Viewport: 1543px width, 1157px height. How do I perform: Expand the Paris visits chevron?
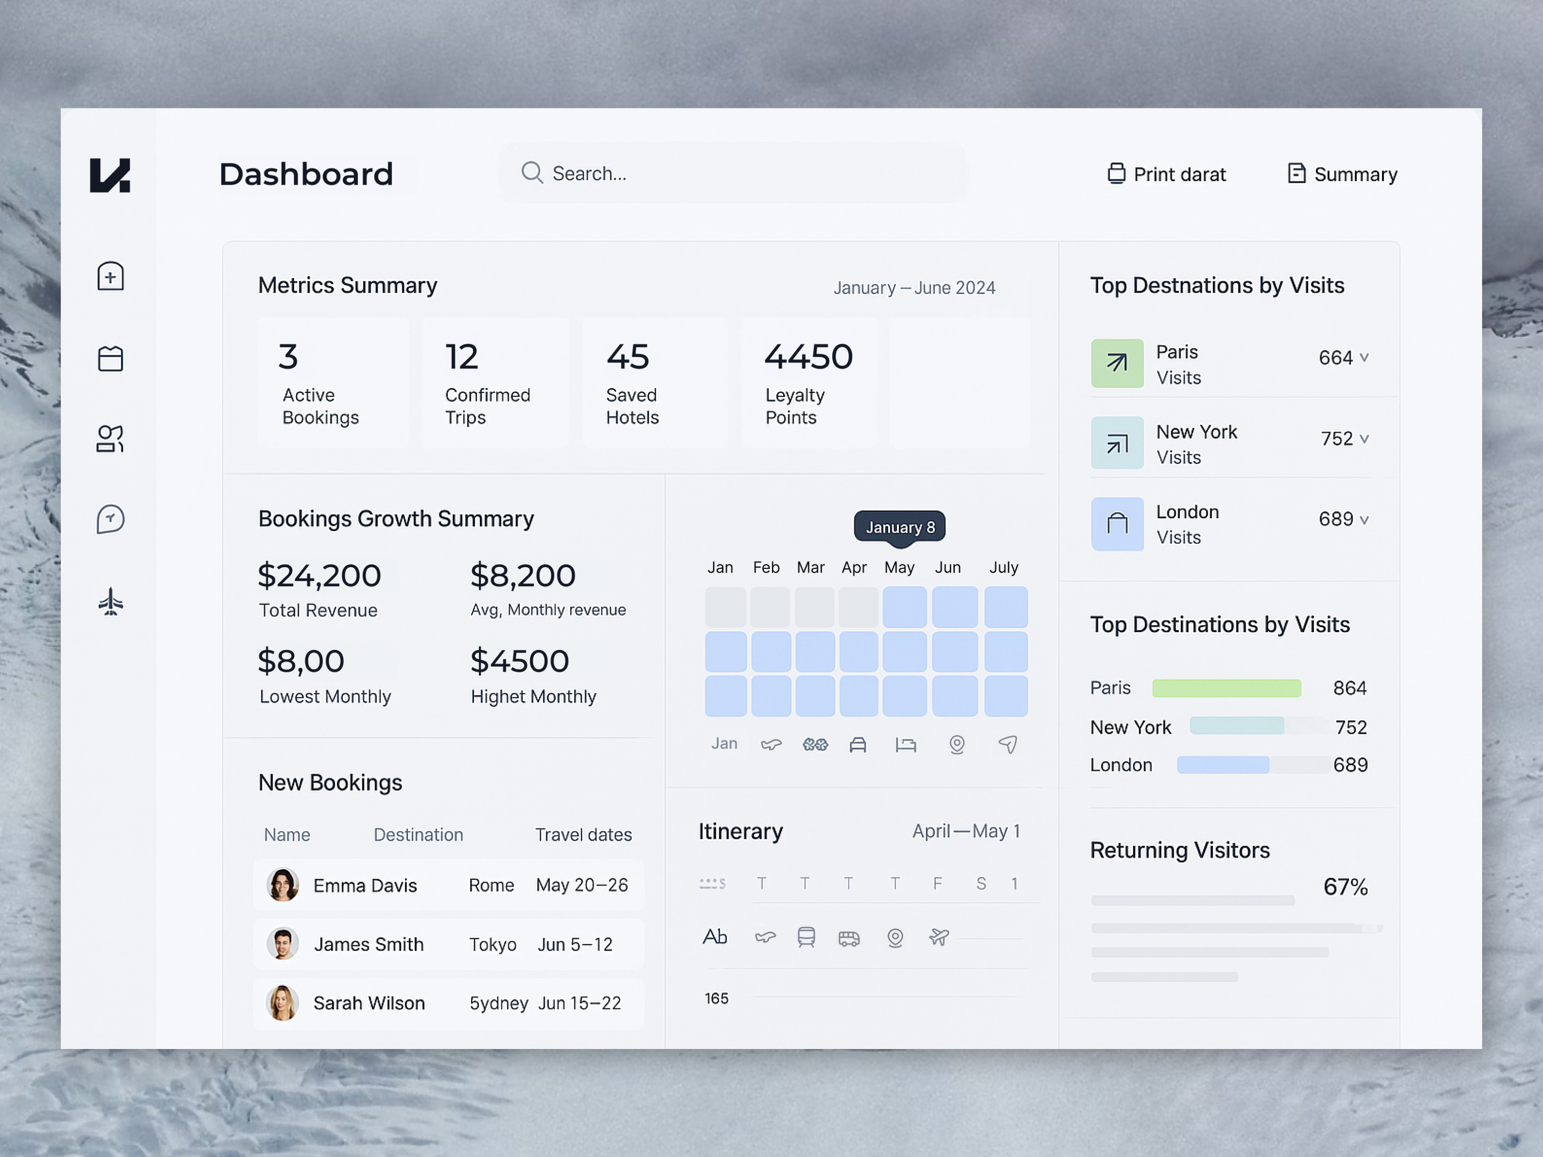(1364, 358)
